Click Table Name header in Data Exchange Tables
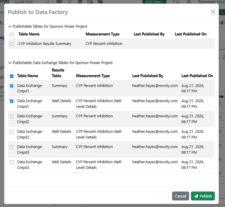 coord(28,76)
